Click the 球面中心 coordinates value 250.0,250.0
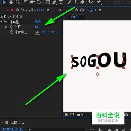 tap(50, 32)
